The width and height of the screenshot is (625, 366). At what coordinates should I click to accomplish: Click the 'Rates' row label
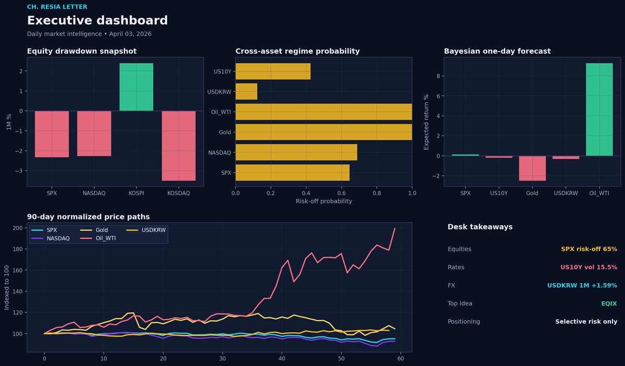(456, 267)
